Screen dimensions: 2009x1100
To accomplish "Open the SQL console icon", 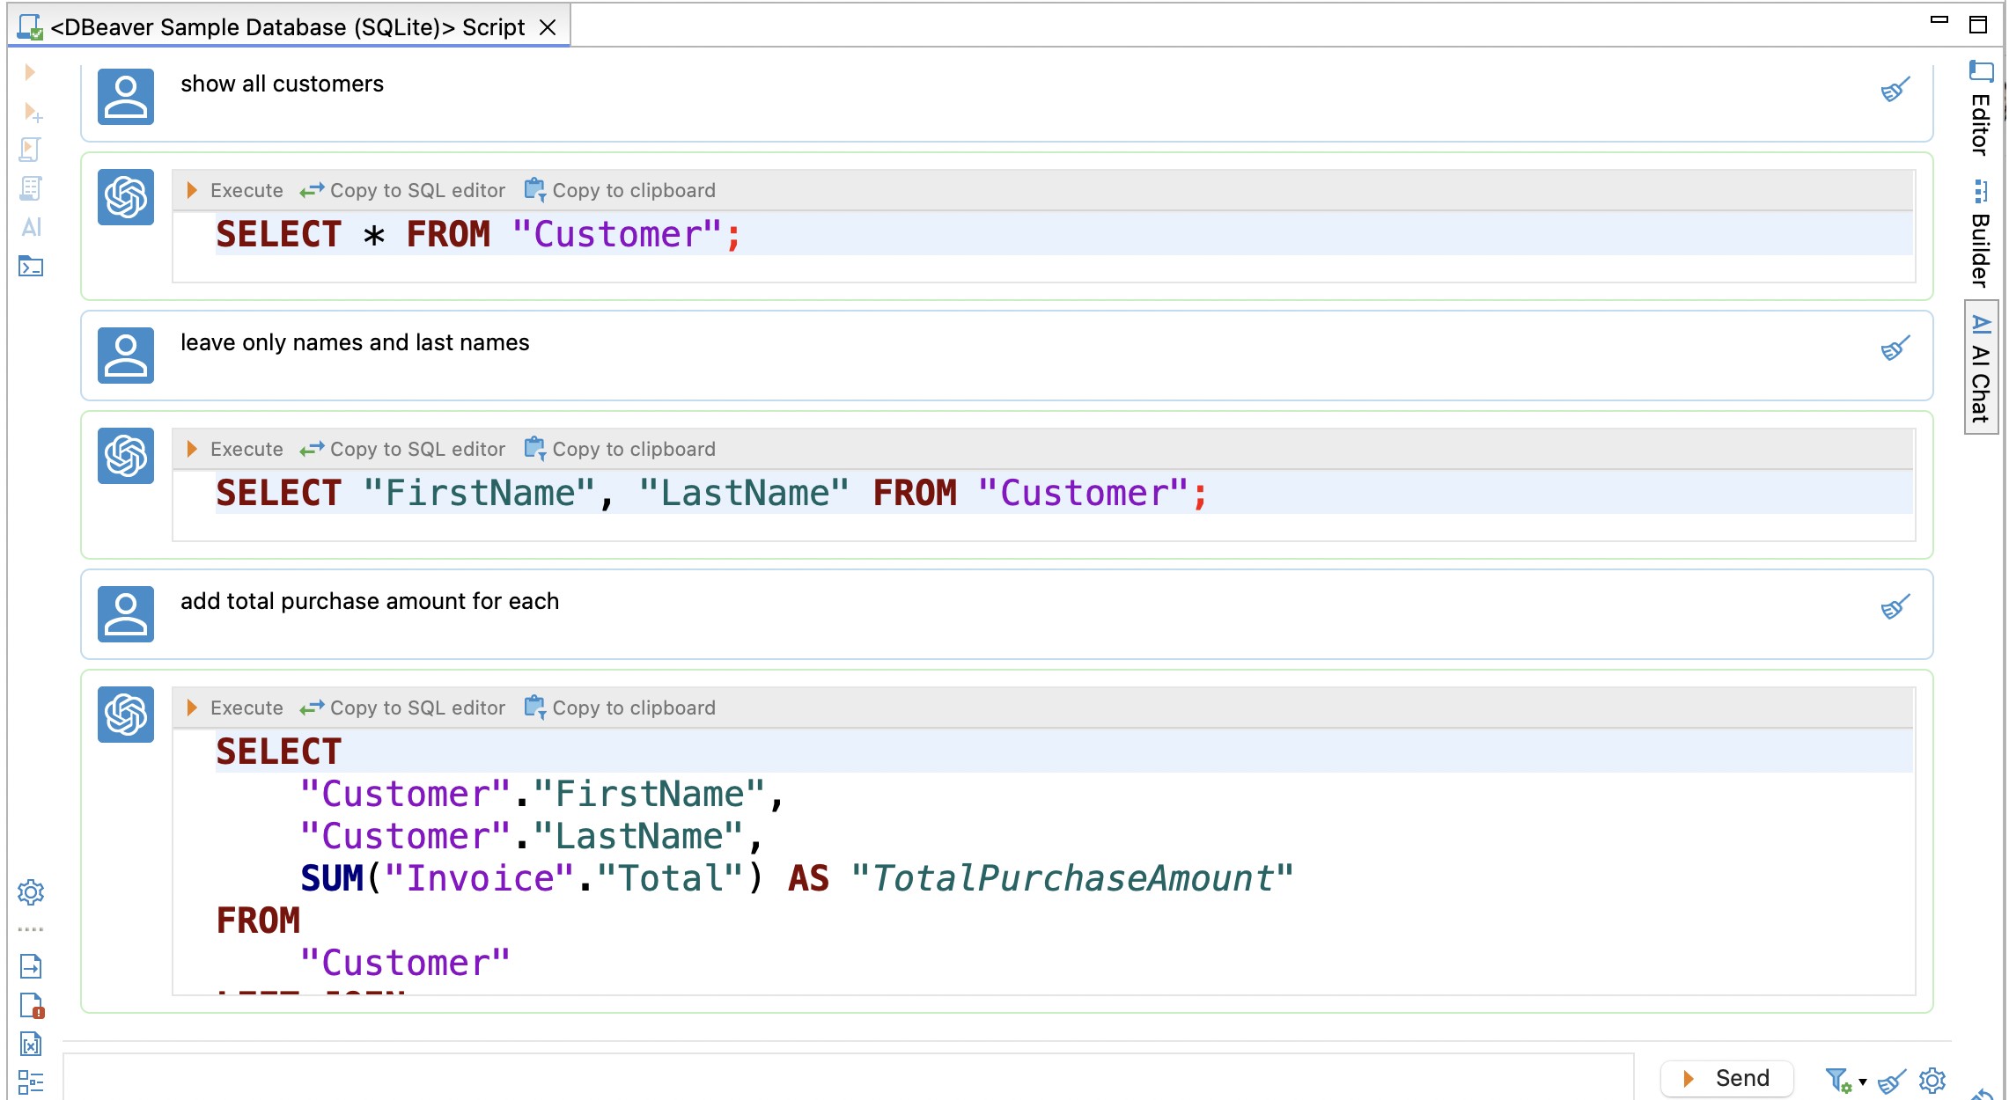I will point(31,267).
